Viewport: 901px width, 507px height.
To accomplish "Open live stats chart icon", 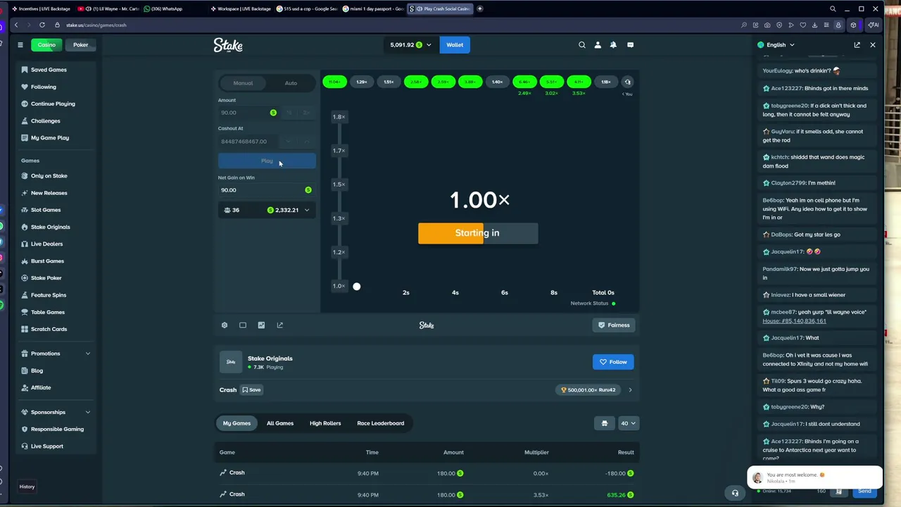I will point(261,325).
